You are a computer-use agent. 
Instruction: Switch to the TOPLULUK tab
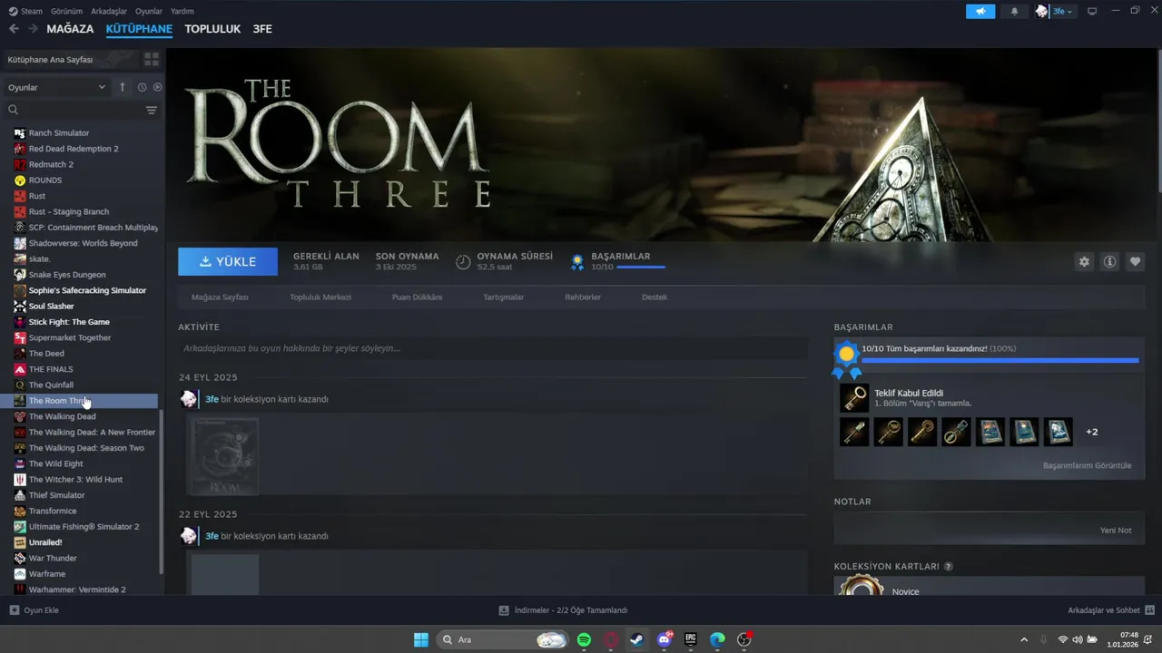212,29
